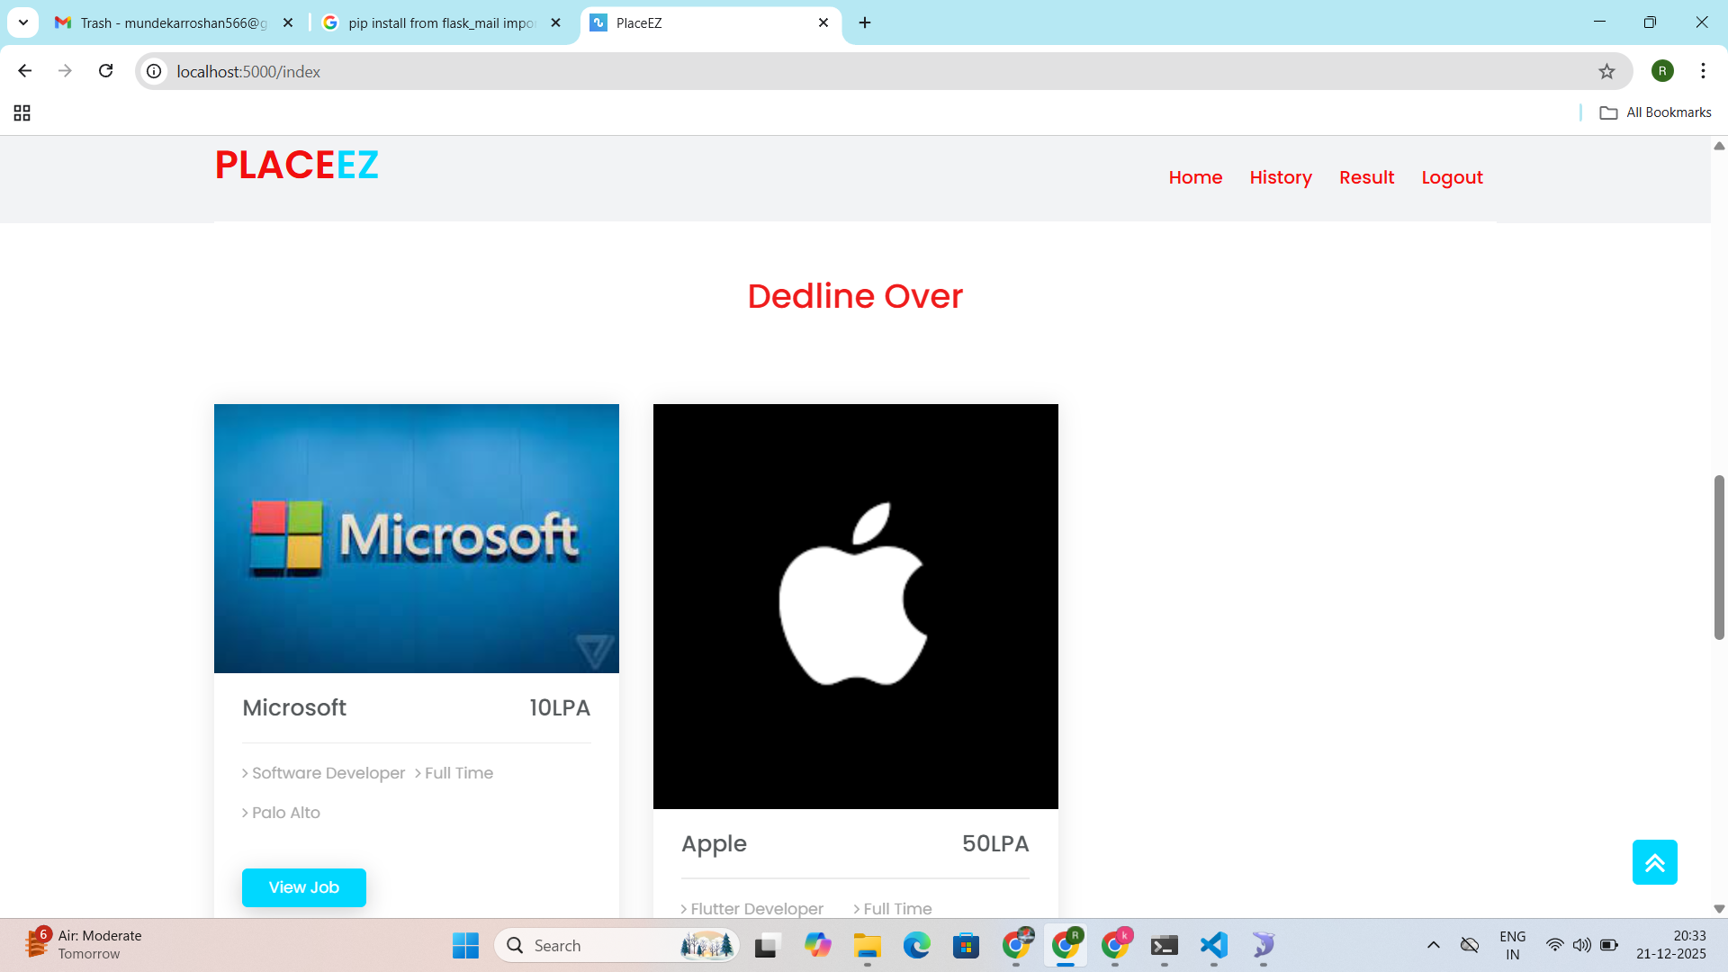Click View Job for Microsoft
Screen dimensions: 1728x972
point(303,887)
